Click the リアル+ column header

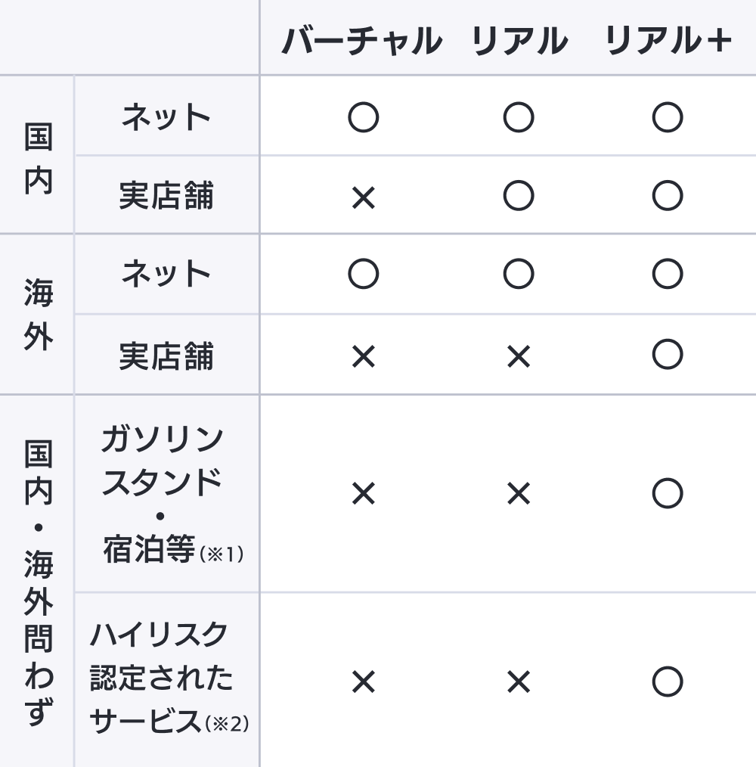point(668,41)
